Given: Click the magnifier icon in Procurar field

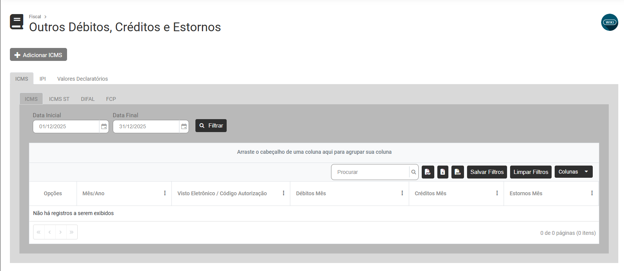Looking at the screenshot, I should coord(414,172).
